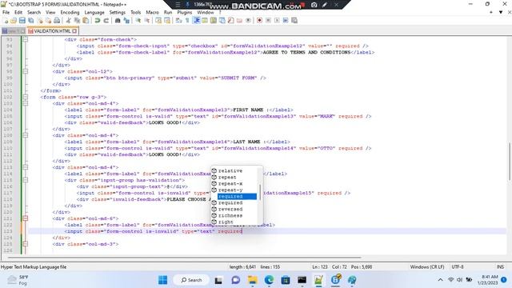512x288 pixels.
Task: Create a new document from the toolbar
Action: pos(6,21)
